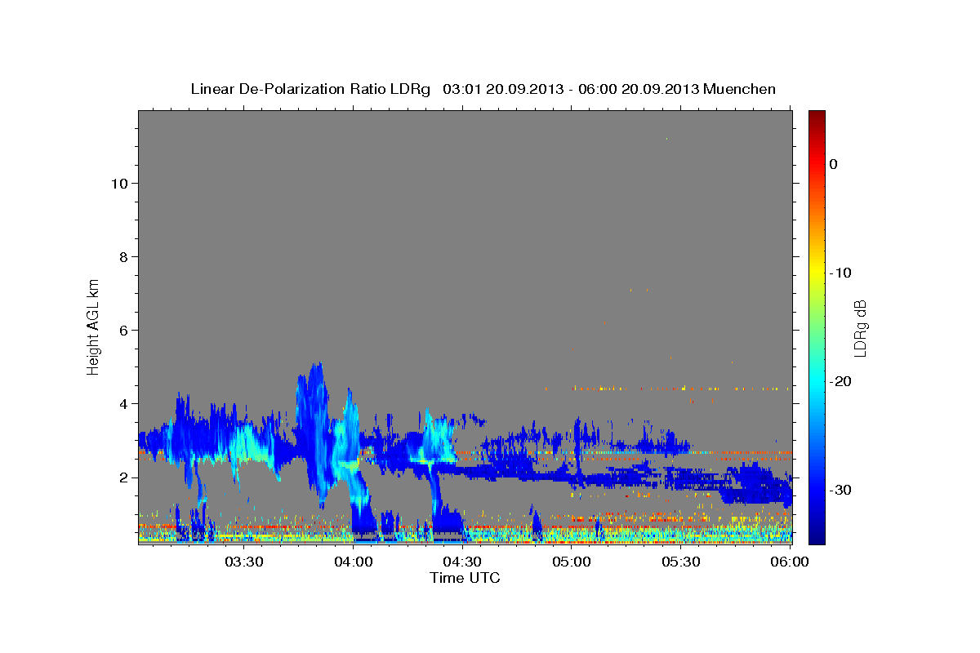Click the height tick label 8

(123, 256)
